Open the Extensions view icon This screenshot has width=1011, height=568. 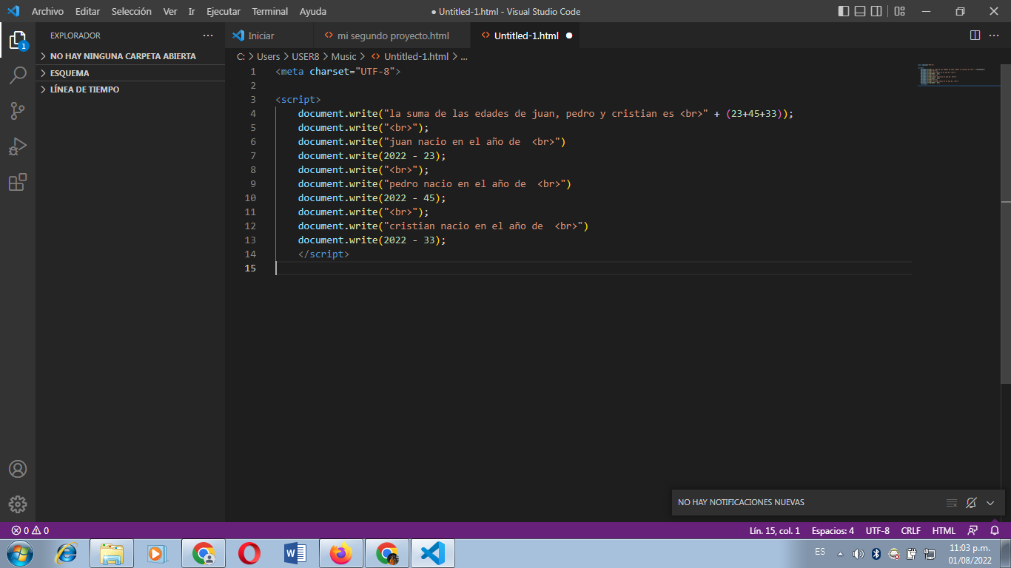click(x=18, y=182)
